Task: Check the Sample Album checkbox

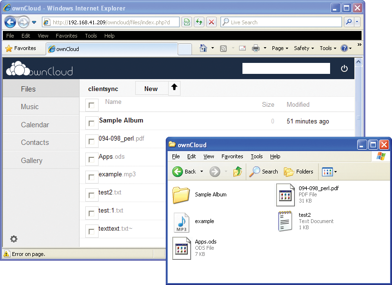Action: [x=91, y=122]
